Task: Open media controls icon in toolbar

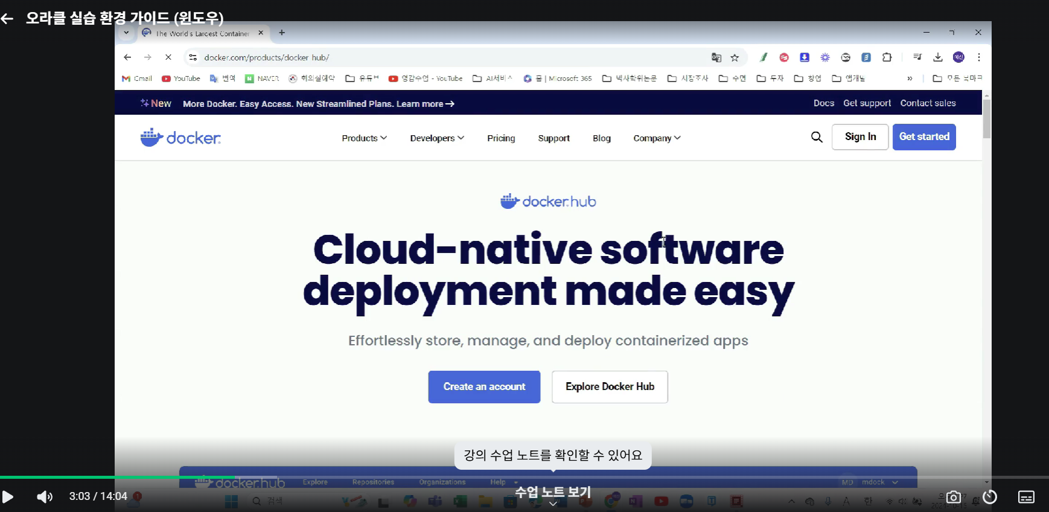Action: click(917, 57)
